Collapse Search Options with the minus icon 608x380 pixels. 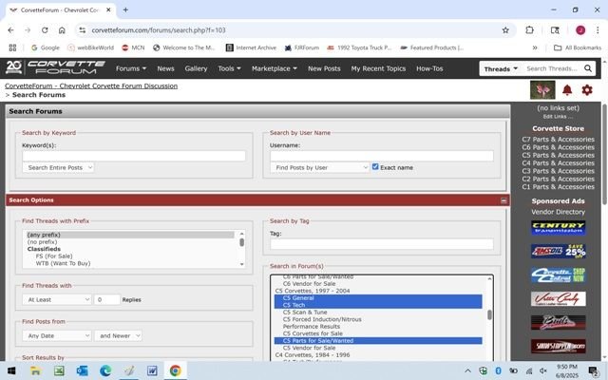pyautogui.click(x=504, y=200)
